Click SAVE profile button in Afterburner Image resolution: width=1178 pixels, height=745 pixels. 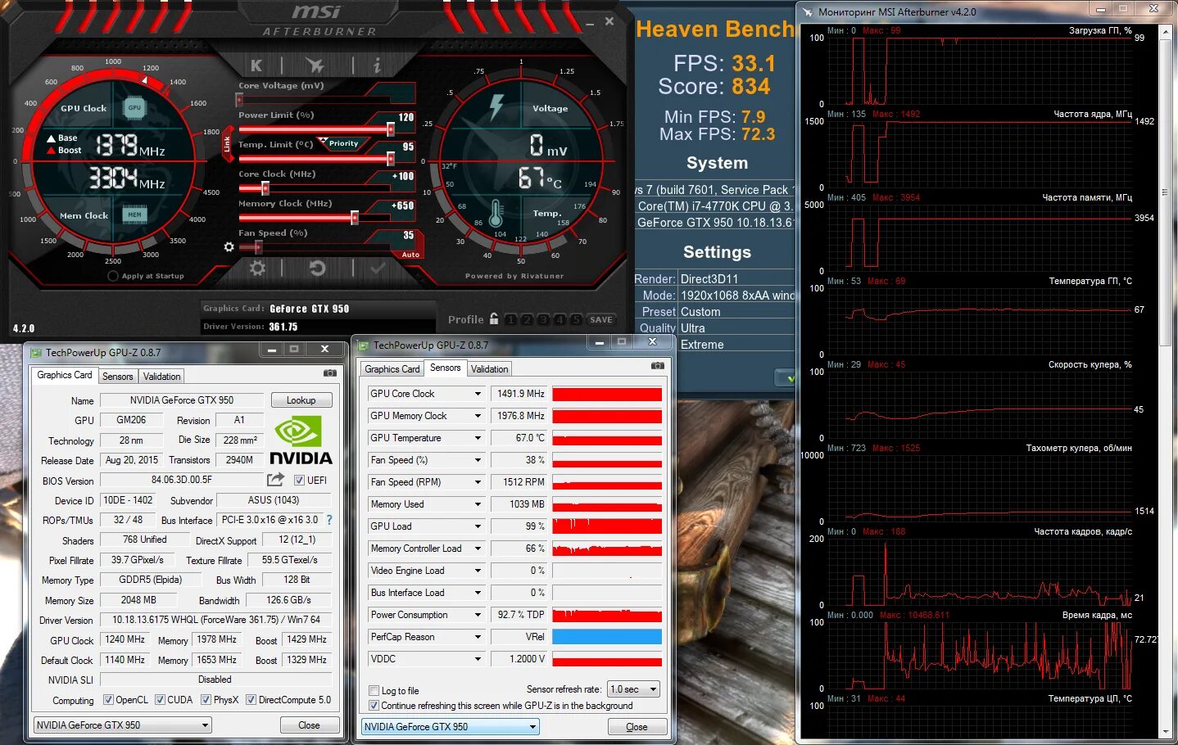tap(601, 320)
